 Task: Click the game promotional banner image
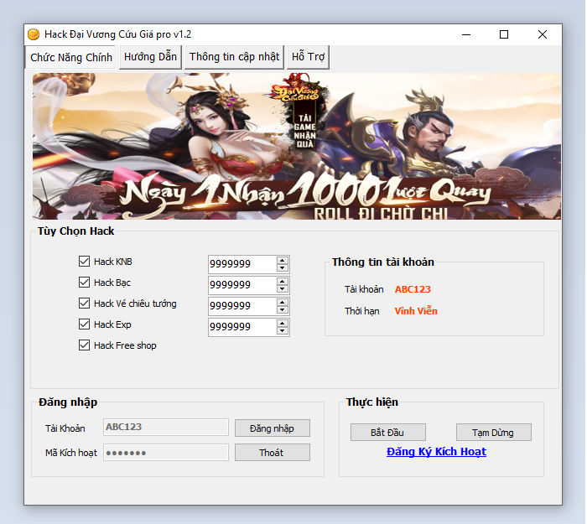(x=297, y=147)
